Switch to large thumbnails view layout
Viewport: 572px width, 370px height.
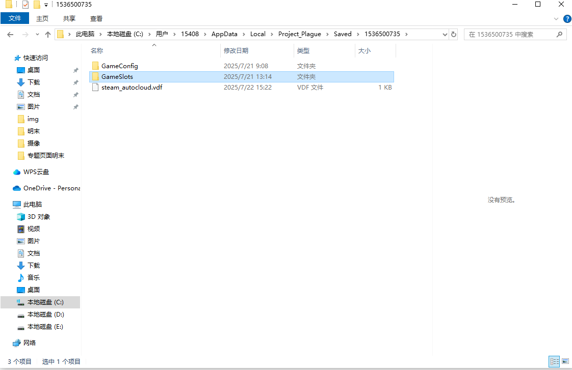coord(565,362)
